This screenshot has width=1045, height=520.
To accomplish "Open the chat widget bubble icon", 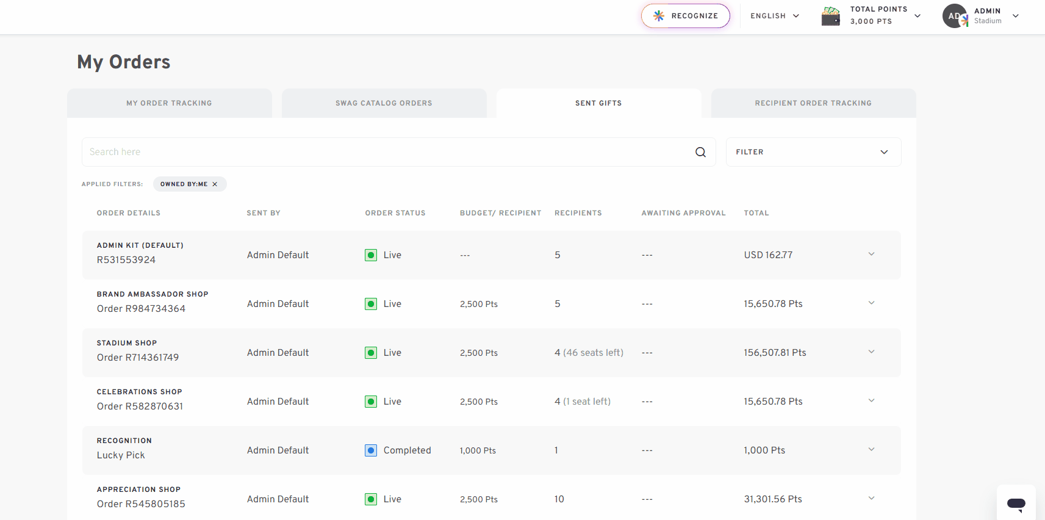I will [x=1016, y=504].
